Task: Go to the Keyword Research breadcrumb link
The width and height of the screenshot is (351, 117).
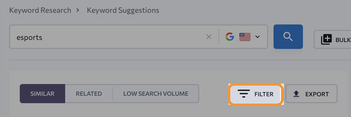Action: click(x=40, y=10)
